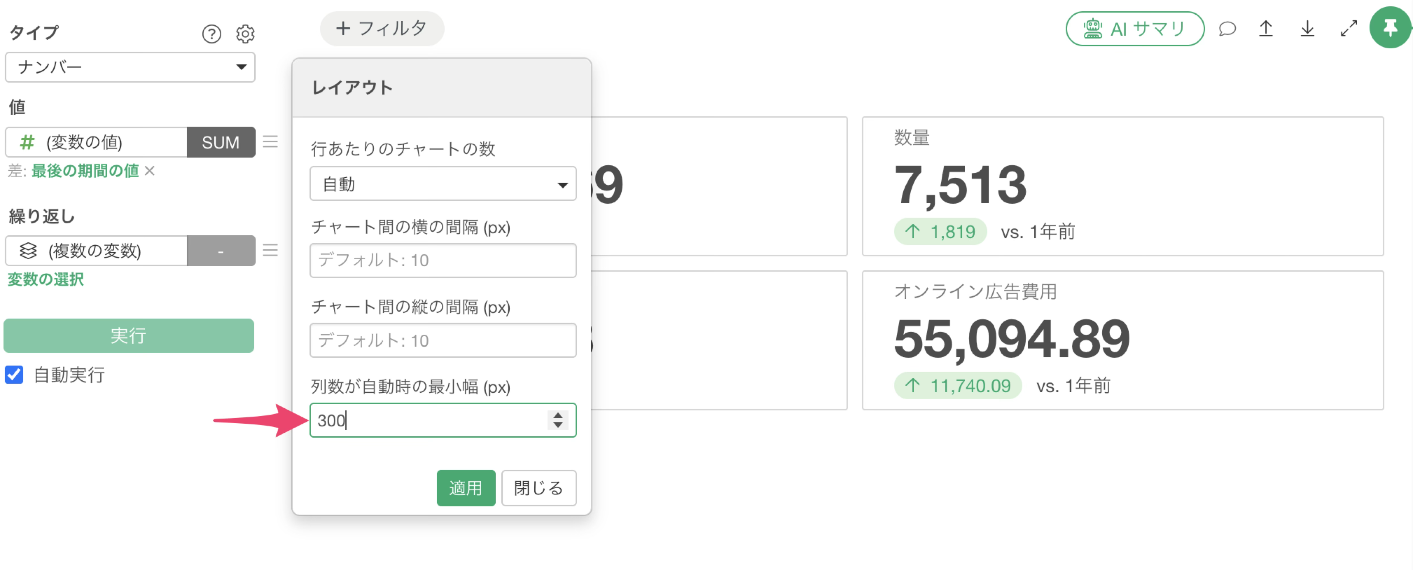The height and width of the screenshot is (570, 1413).
Task: Click the 最小幅 stepper arrows
Action: coord(558,420)
